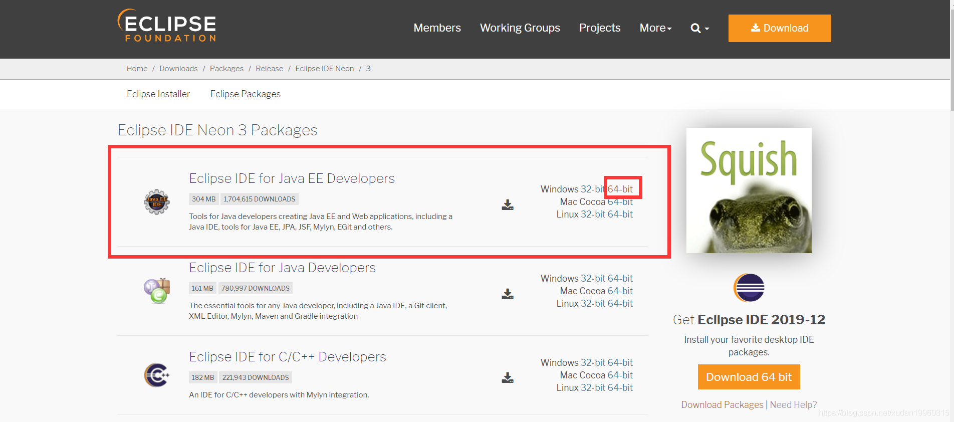The width and height of the screenshot is (954, 422).
Task: Open Release breadcrumb link
Action: [269, 69]
